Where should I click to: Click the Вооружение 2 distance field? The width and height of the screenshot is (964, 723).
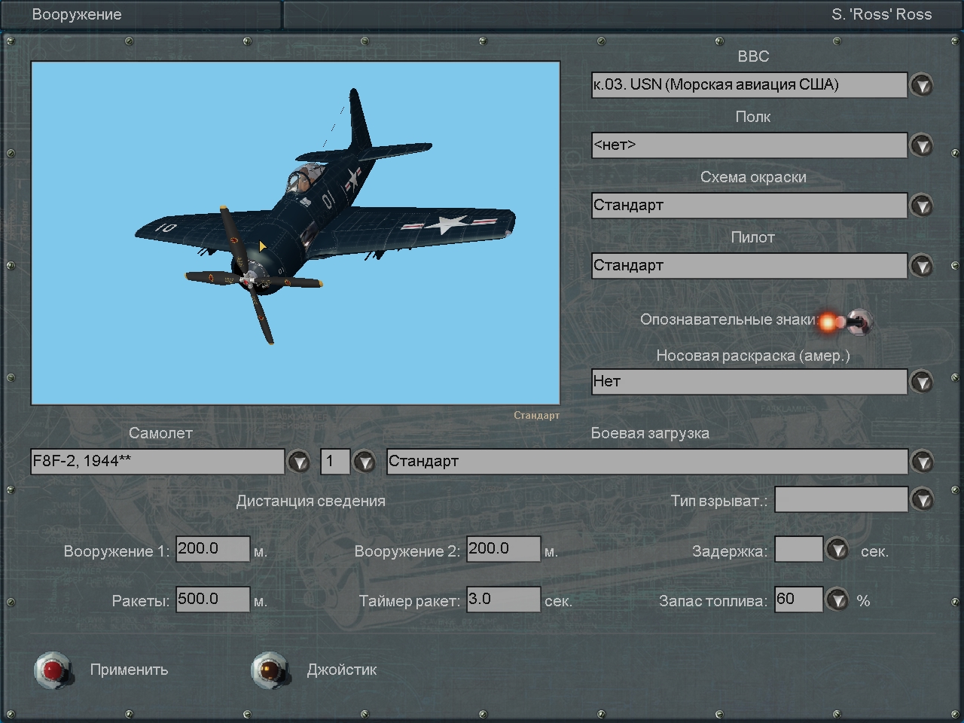pos(503,549)
